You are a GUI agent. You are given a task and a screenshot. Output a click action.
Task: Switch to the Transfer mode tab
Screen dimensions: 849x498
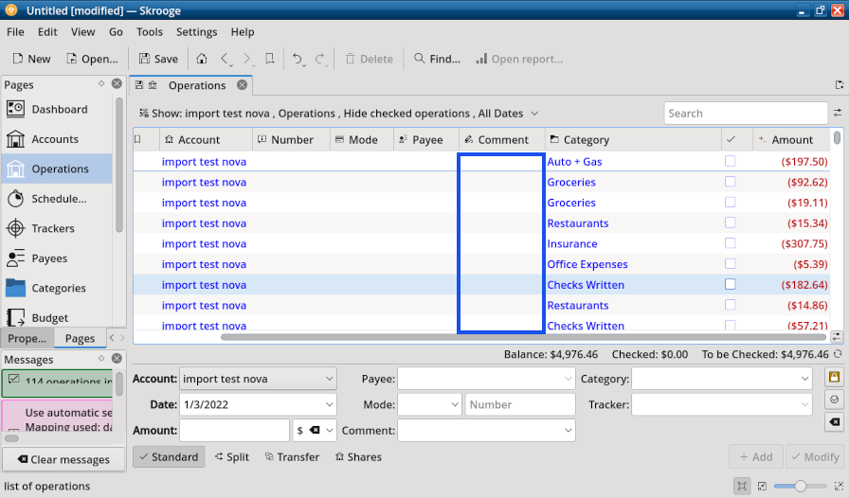[x=290, y=456]
